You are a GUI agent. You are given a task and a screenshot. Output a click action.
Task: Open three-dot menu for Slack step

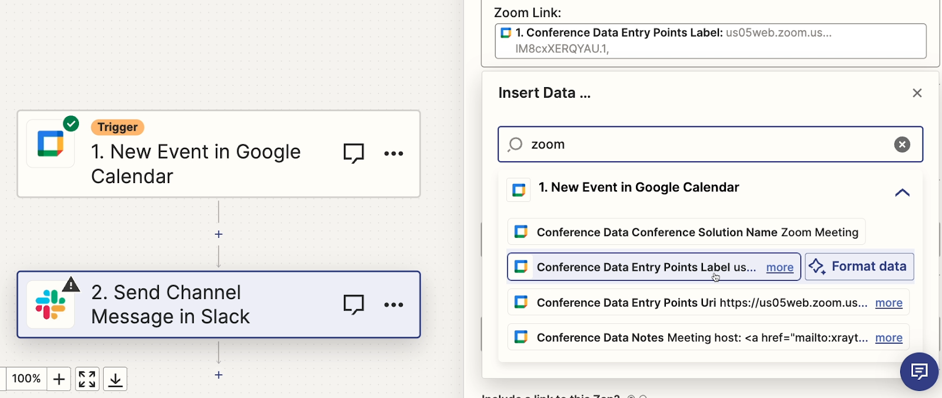point(393,305)
